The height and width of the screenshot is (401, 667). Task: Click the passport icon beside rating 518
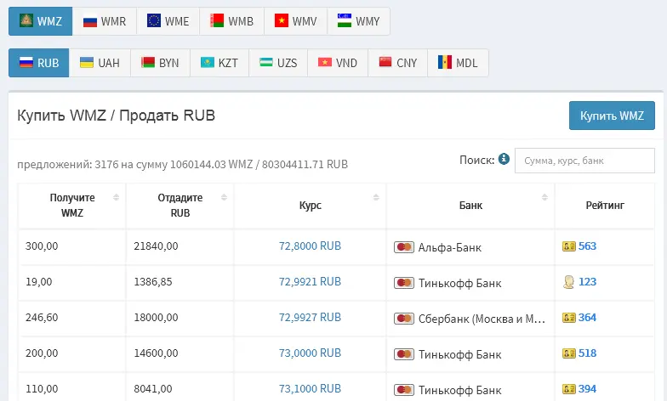click(x=568, y=353)
